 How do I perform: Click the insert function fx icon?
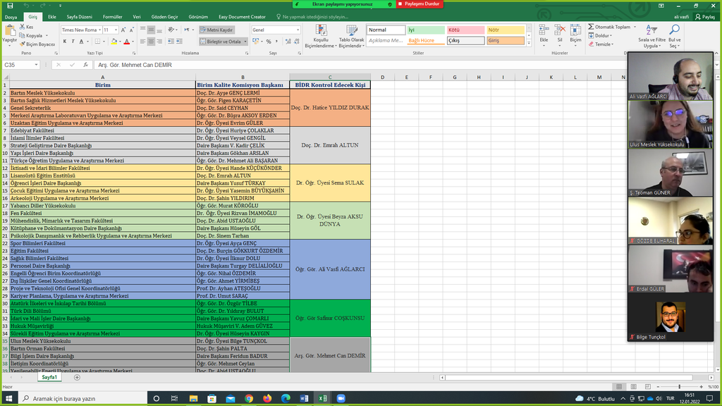85,65
